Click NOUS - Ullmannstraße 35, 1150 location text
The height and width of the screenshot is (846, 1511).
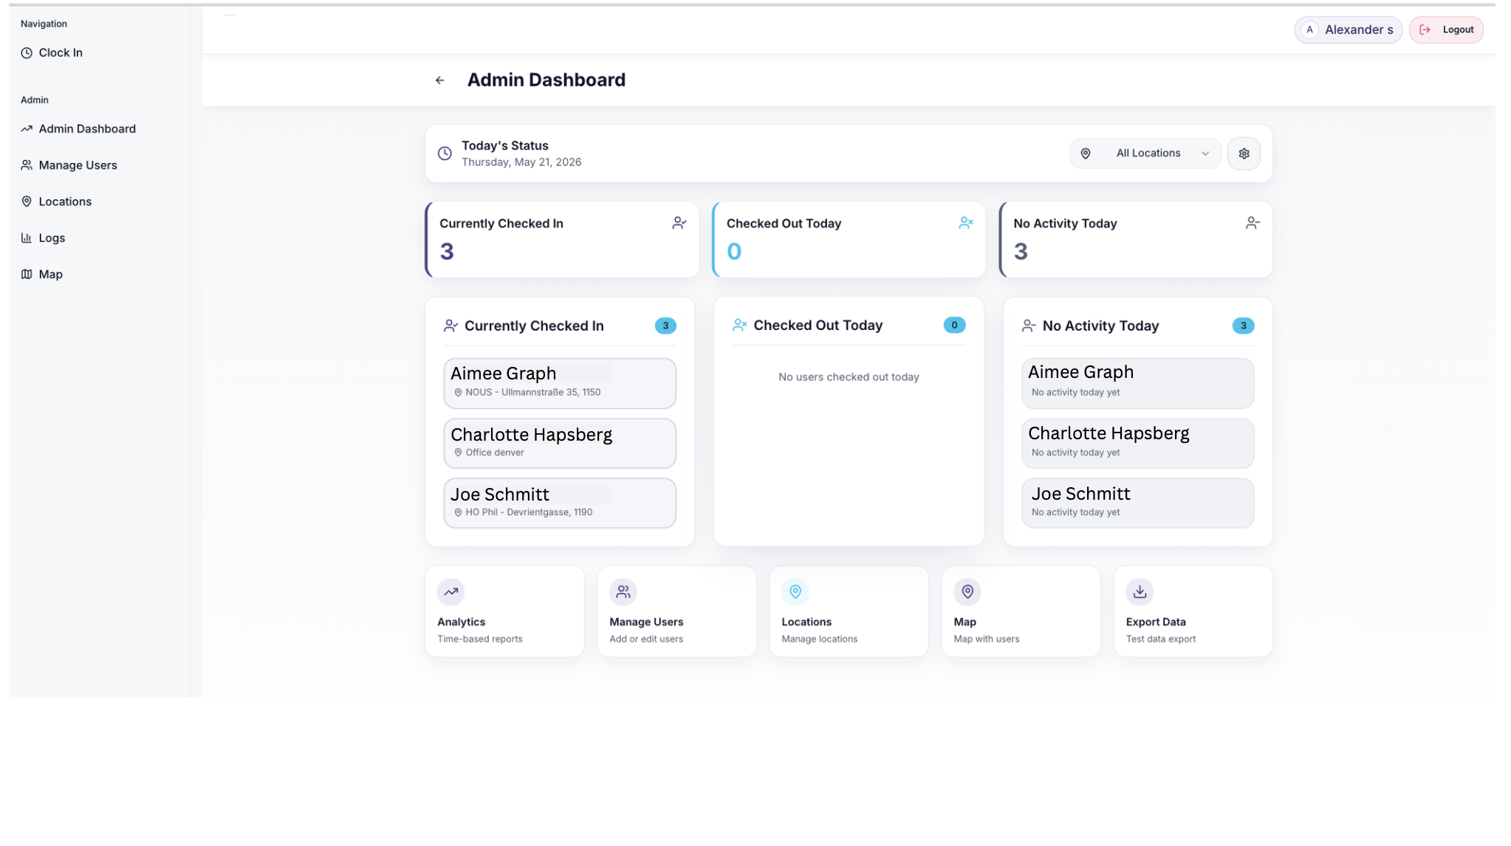point(532,393)
